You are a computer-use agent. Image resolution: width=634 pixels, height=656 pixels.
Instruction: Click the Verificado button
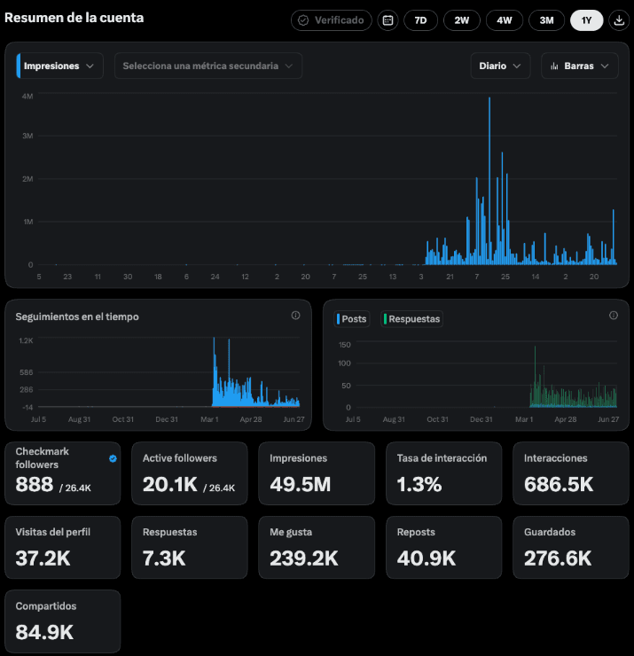(332, 20)
